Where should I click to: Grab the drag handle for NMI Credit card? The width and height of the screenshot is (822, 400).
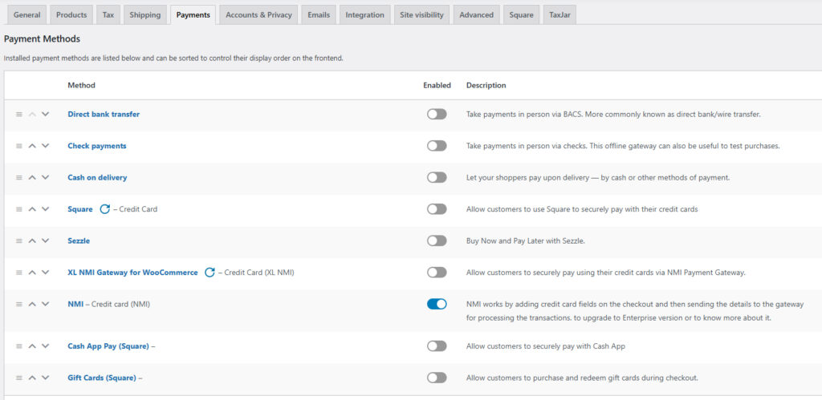(x=19, y=304)
